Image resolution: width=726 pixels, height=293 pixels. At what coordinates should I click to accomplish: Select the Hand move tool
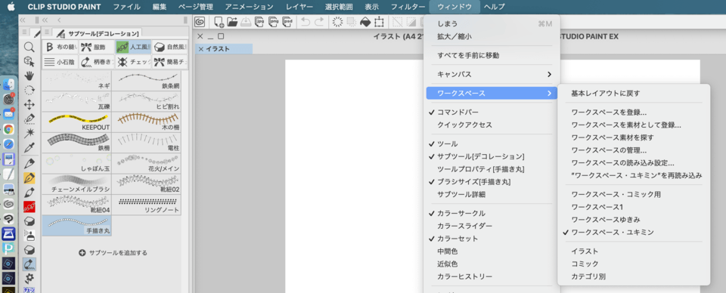click(x=29, y=76)
